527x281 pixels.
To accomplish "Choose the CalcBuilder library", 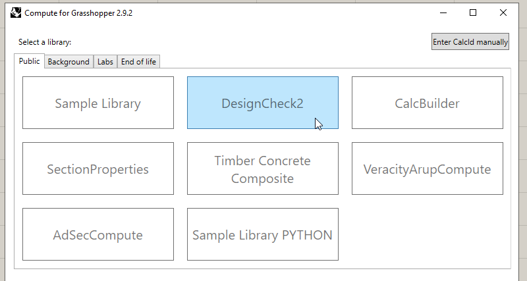I will pos(428,103).
